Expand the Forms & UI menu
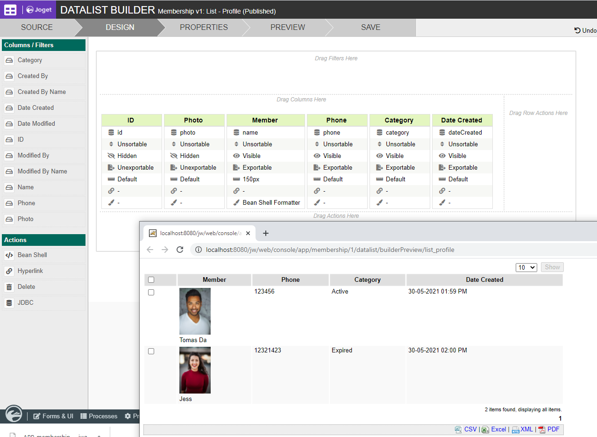The height and width of the screenshot is (437, 597). click(53, 416)
